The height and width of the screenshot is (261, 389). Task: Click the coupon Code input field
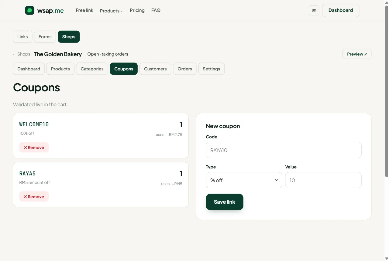[x=284, y=150]
